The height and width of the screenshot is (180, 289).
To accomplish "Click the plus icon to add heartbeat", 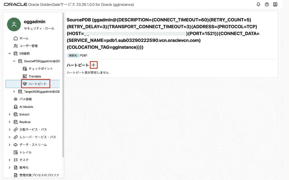I will [93, 65].
